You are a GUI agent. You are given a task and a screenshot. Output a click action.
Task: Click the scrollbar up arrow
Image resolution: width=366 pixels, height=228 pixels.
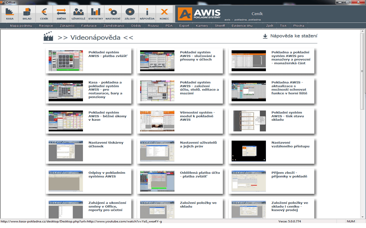[362, 31]
